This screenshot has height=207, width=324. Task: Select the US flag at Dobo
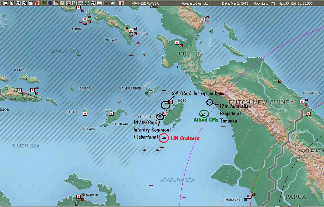click(x=171, y=102)
